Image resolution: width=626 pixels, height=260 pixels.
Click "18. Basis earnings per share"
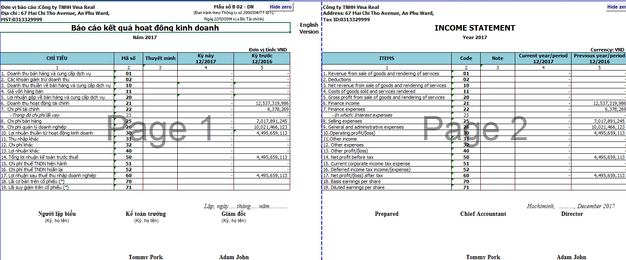(x=352, y=181)
